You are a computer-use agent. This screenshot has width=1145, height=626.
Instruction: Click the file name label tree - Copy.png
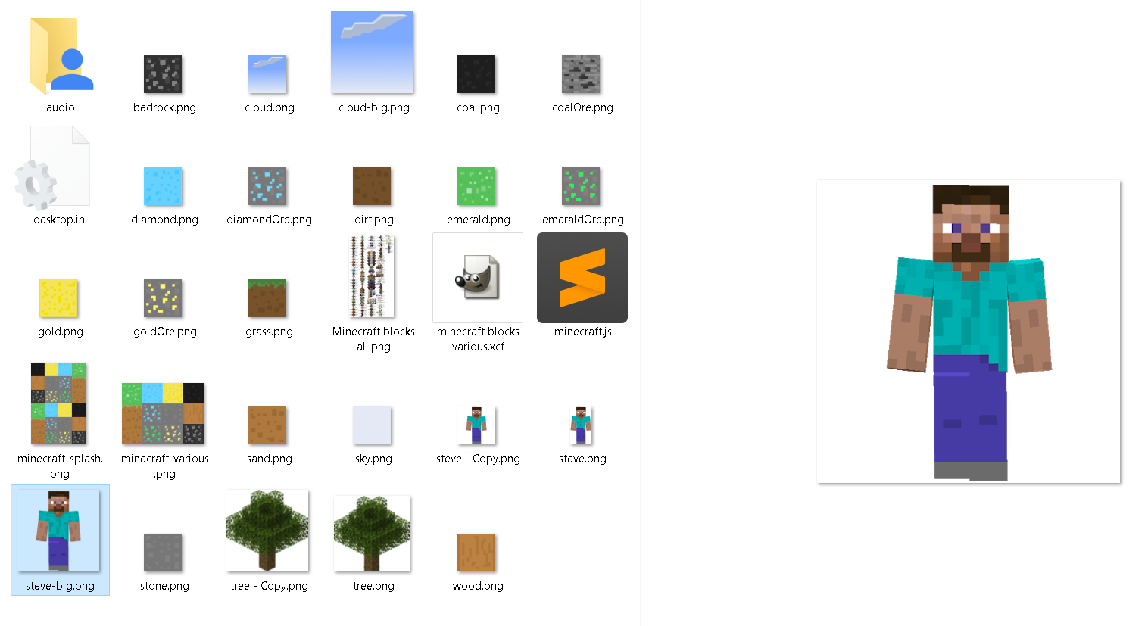(x=269, y=586)
